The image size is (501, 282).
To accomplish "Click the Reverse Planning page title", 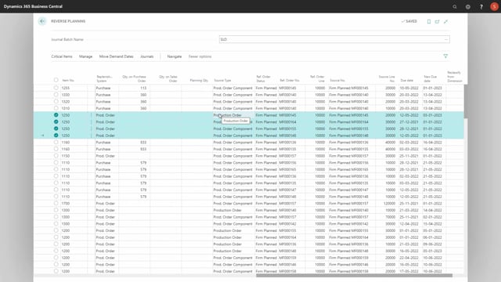I will 68,21.
